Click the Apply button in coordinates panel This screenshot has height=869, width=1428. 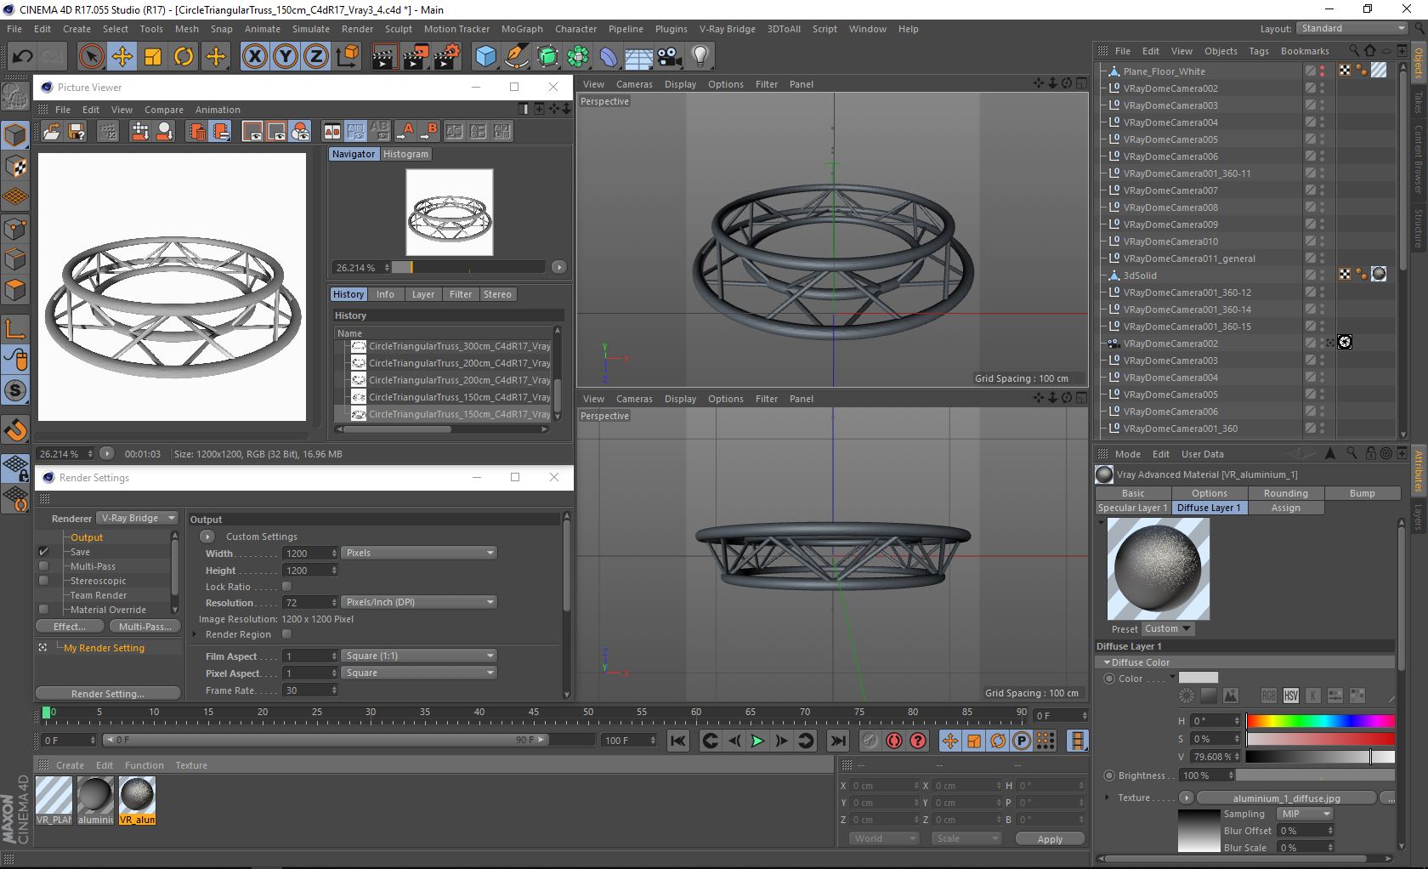(x=1050, y=839)
